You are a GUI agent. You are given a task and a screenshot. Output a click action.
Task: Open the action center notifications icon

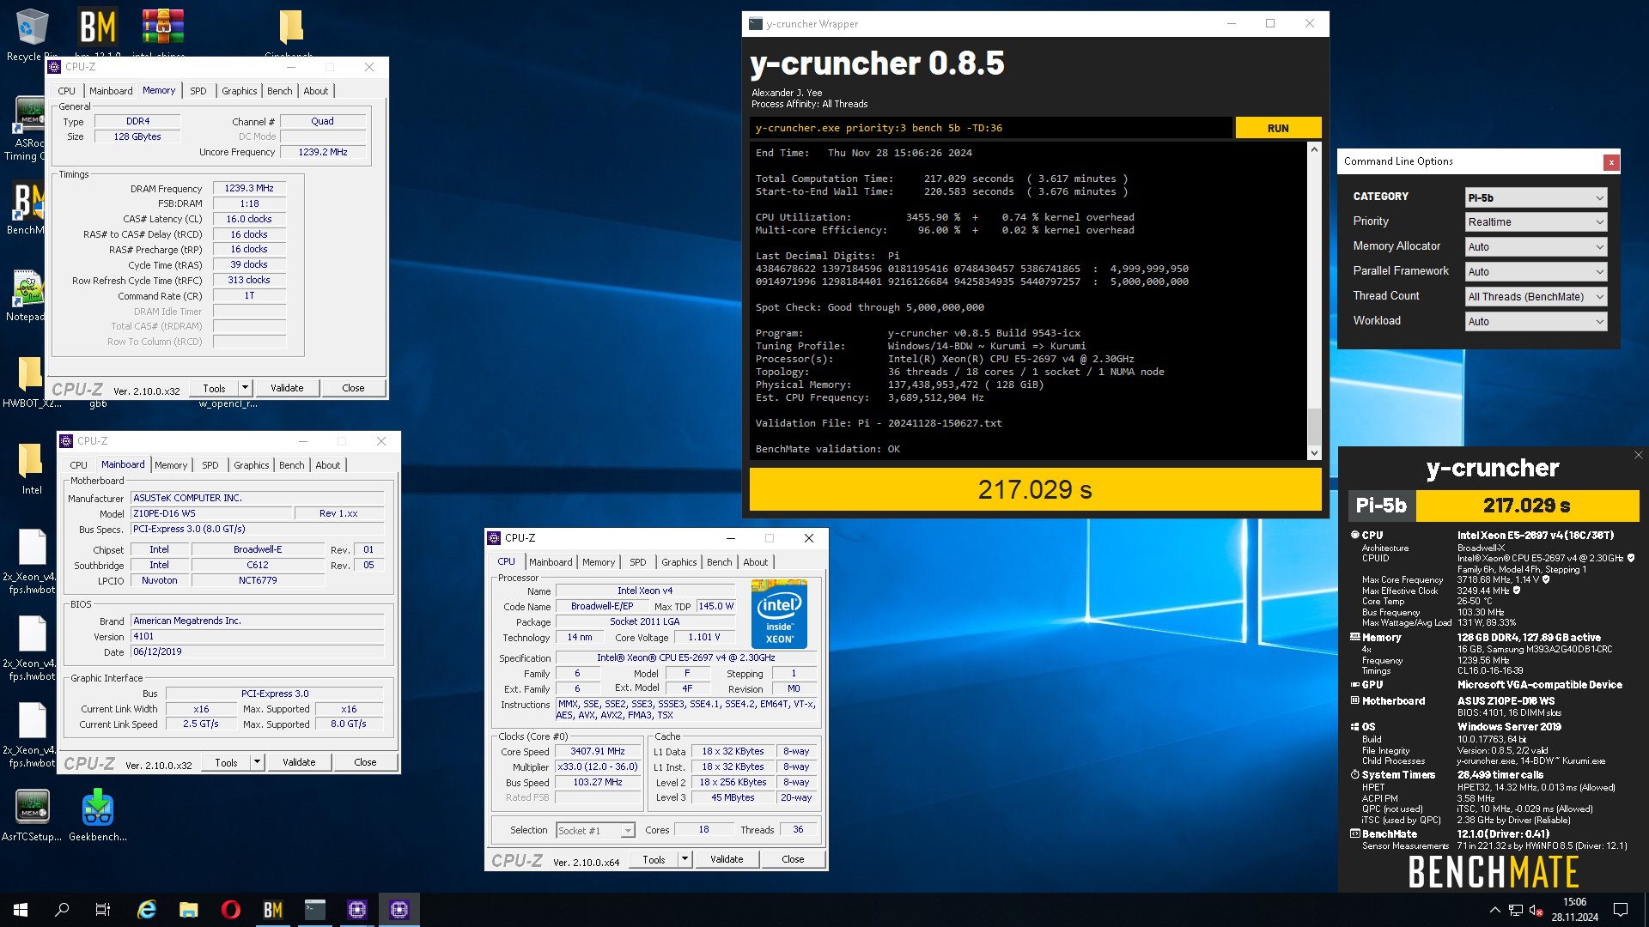(1621, 910)
